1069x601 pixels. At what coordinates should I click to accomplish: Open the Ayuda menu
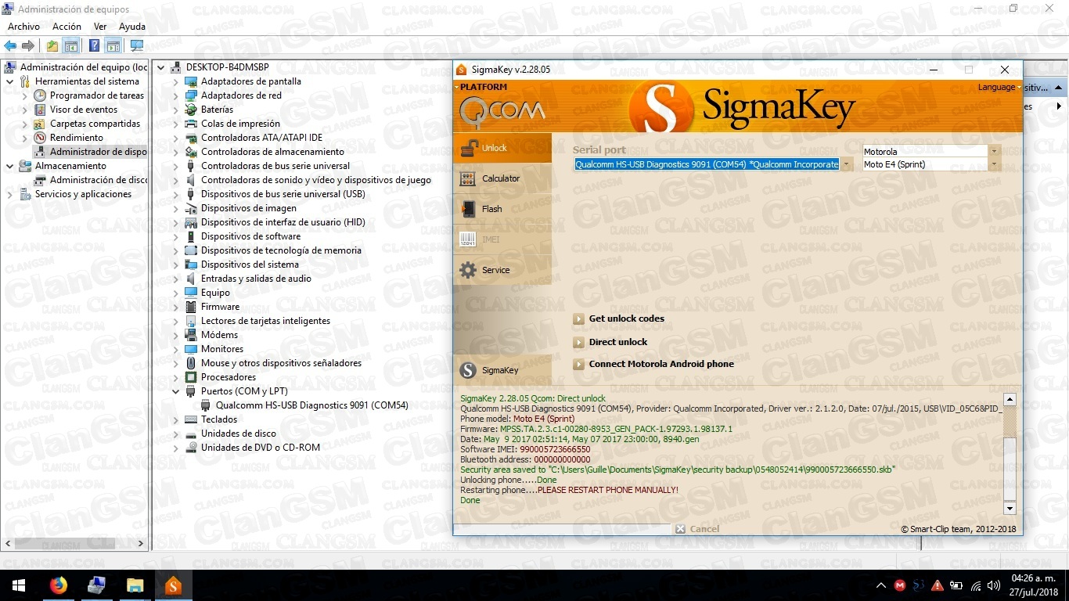tap(132, 27)
